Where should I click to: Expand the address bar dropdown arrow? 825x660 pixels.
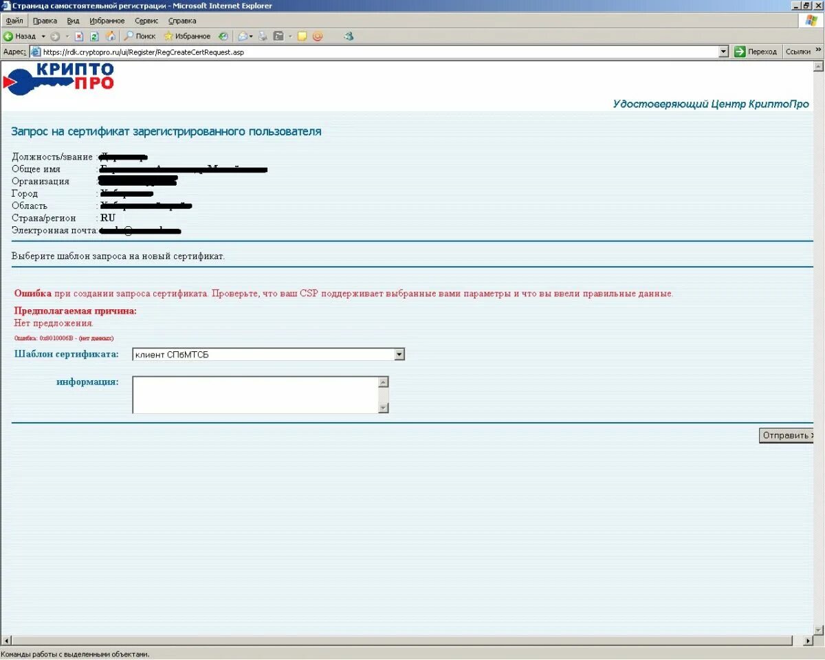(x=723, y=52)
